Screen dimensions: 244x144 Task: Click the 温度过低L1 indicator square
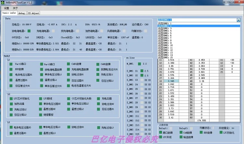click(42, 80)
